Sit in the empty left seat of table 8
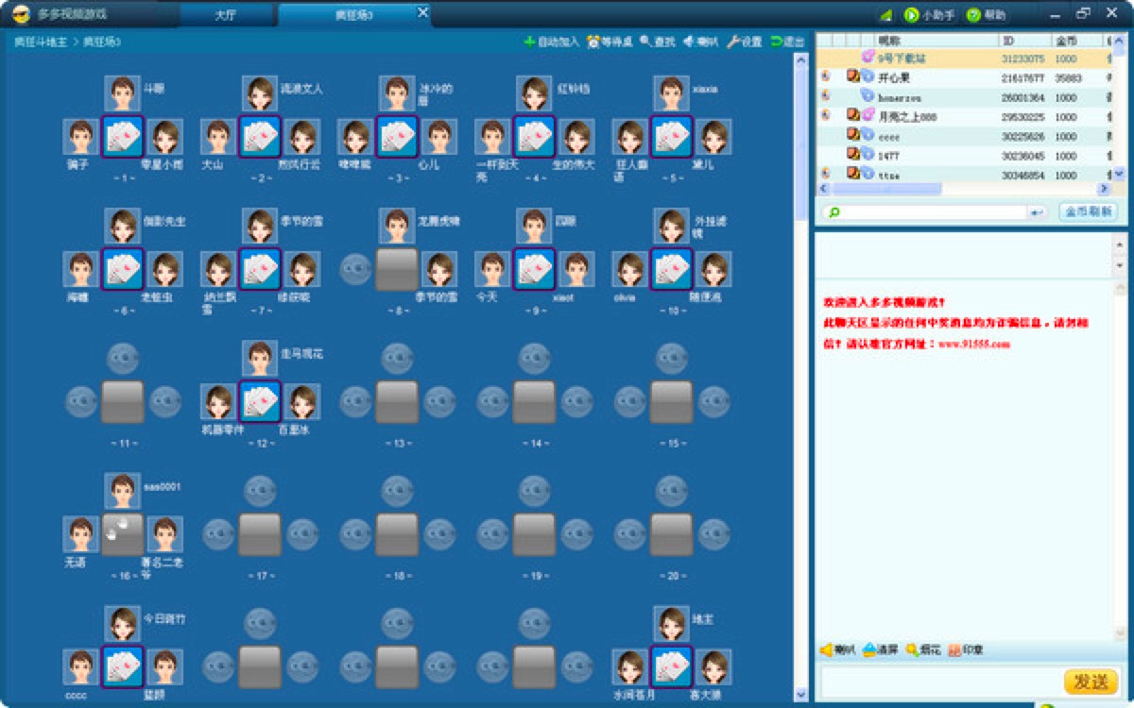 click(356, 269)
